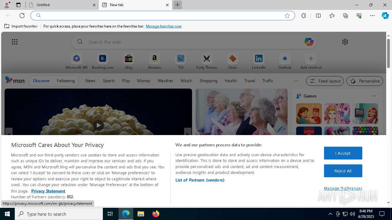Image resolution: width=392 pixels, height=220 pixels.
Task: Open Forty Thieves shortcut
Action: click(x=207, y=61)
